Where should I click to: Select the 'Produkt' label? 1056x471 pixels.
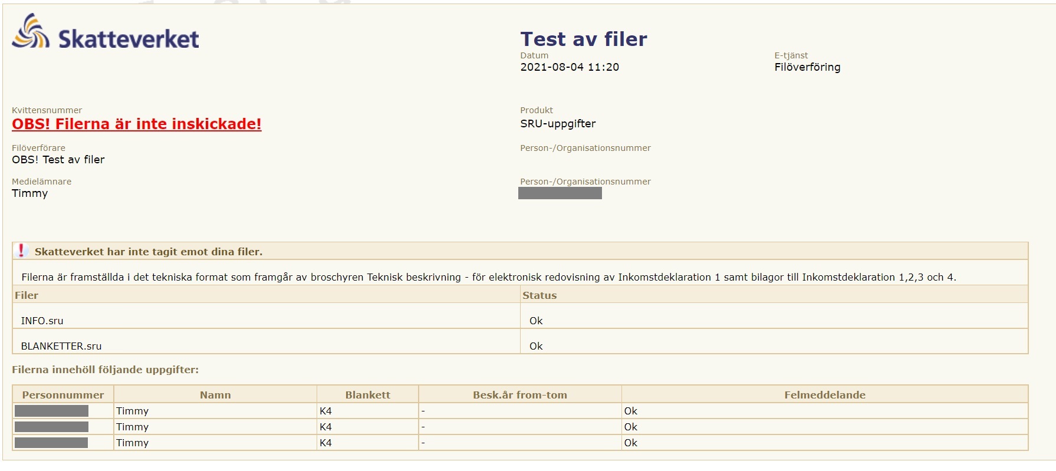pyautogui.click(x=537, y=110)
